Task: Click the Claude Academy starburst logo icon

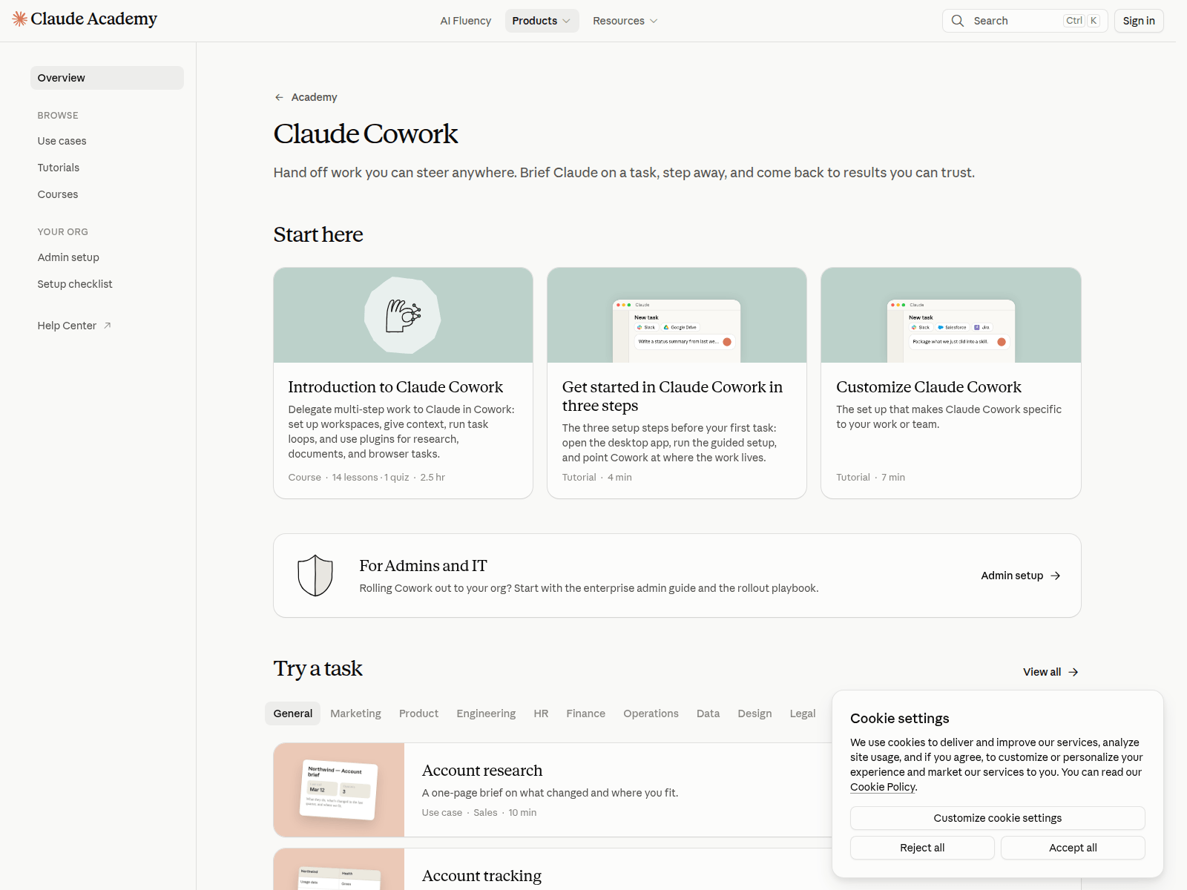Action: (x=20, y=19)
